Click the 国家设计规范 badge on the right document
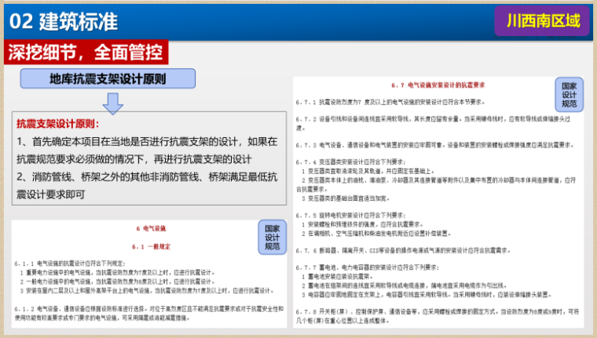 click(569, 93)
